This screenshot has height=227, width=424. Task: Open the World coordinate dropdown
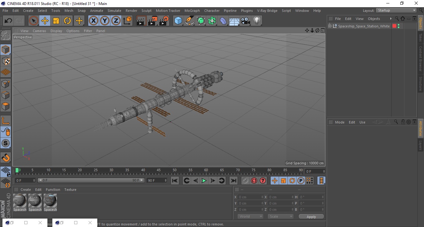pos(250,216)
